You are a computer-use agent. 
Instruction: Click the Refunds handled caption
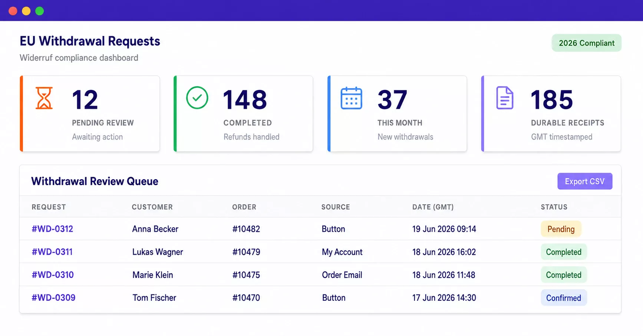click(251, 137)
